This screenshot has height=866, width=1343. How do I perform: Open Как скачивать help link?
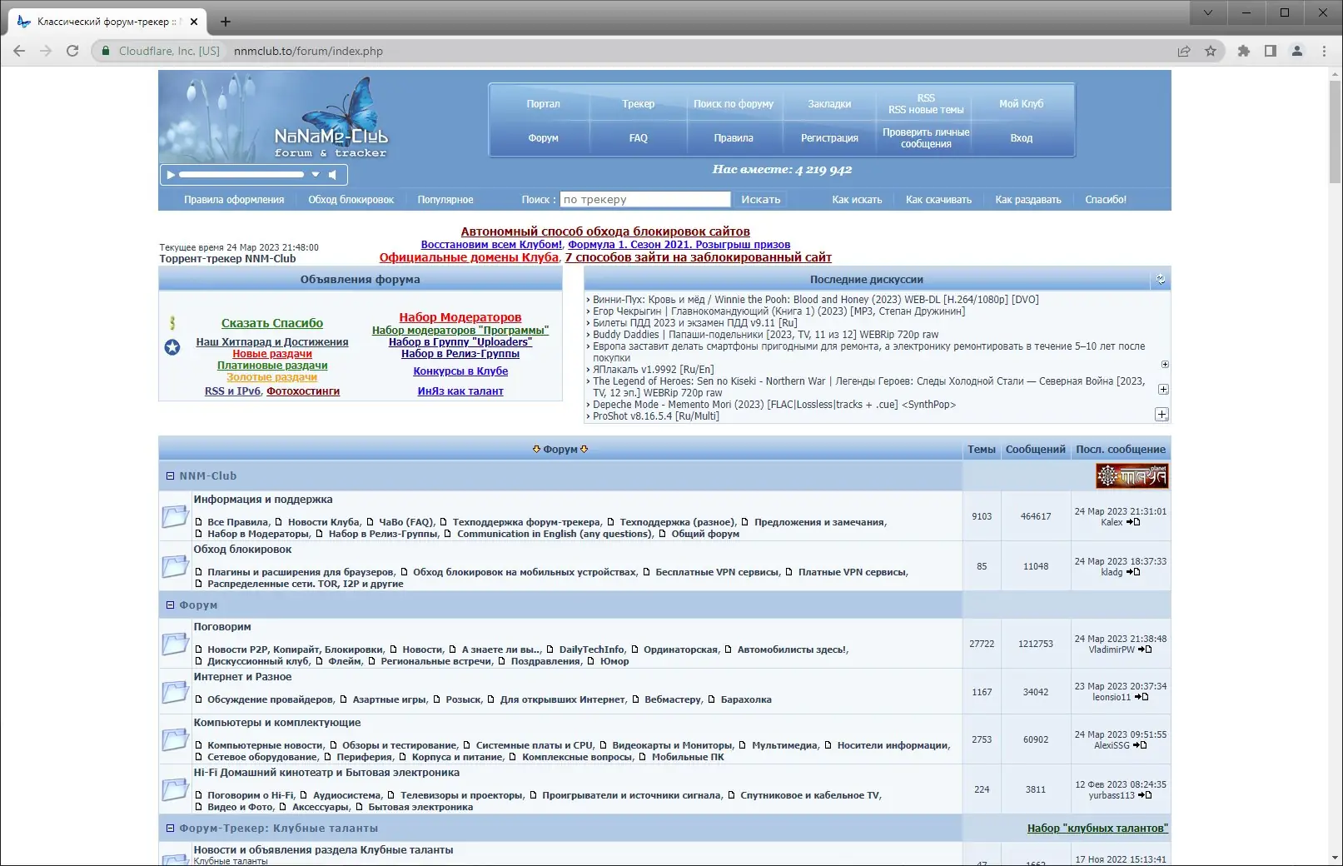click(x=938, y=200)
